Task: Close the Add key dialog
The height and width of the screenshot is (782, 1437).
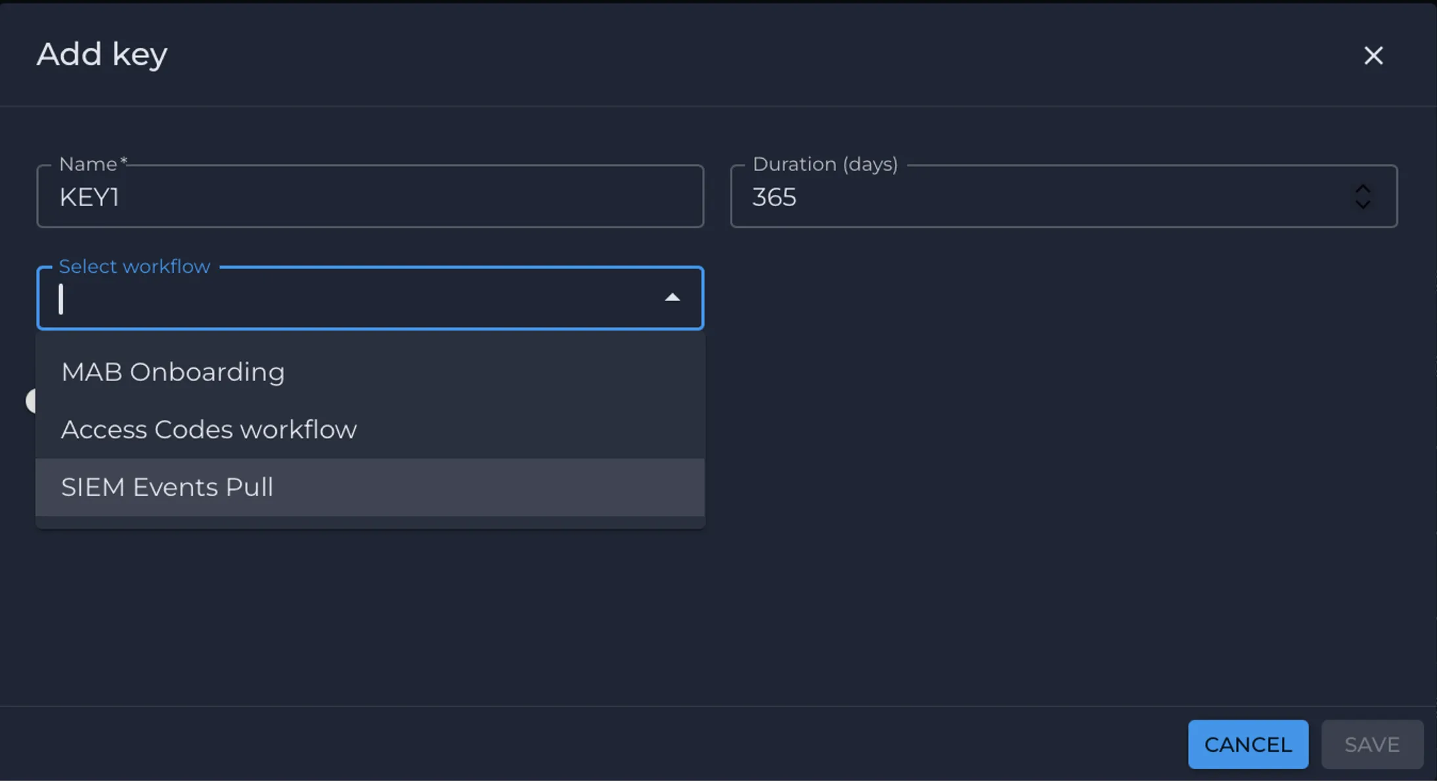Action: click(1373, 56)
